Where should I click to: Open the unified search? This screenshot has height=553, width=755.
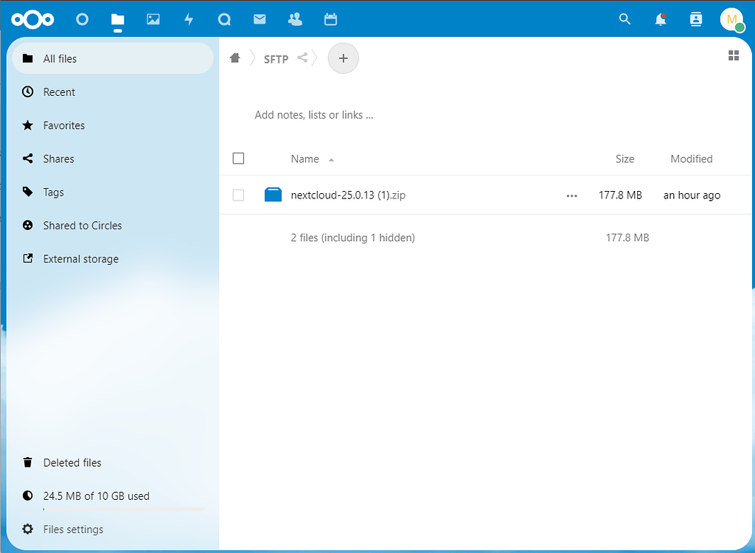coord(624,19)
